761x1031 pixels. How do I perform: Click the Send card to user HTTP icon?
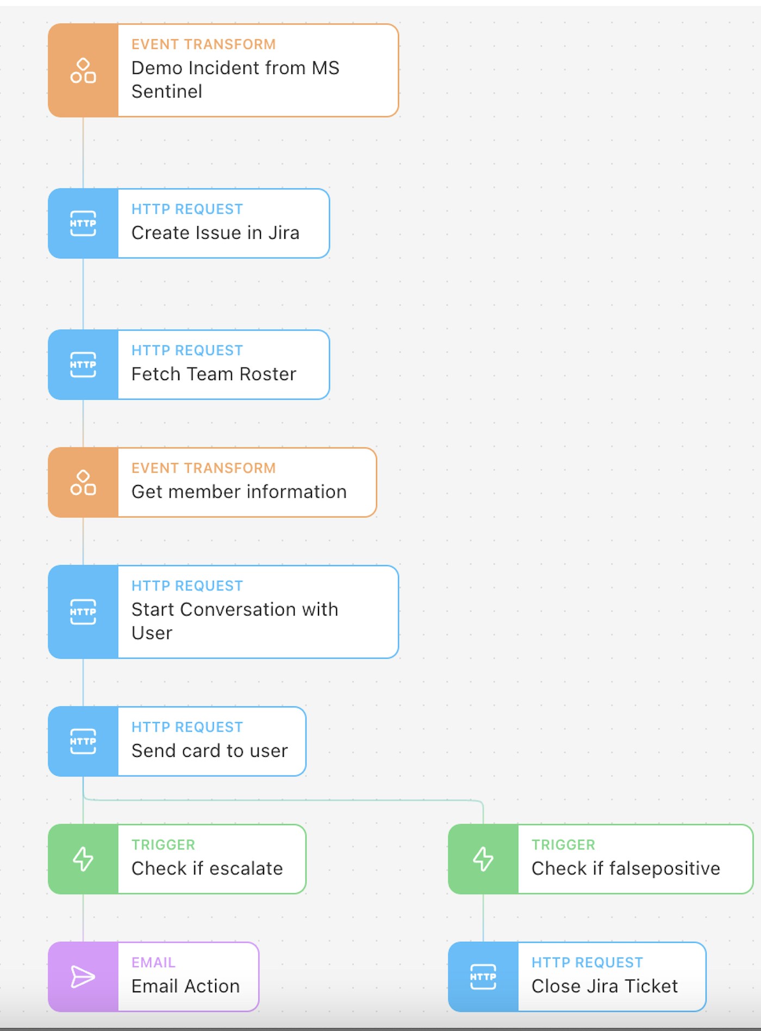click(83, 741)
